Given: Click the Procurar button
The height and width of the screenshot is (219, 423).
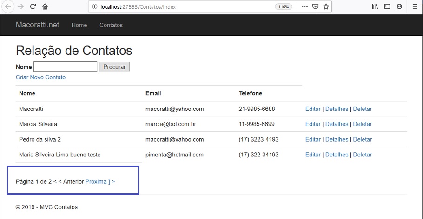Looking at the screenshot, I should [114, 67].
